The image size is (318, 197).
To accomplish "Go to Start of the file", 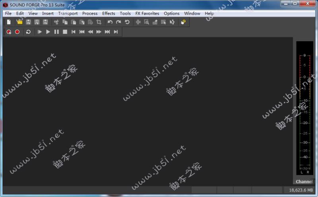I will click(x=74, y=32).
